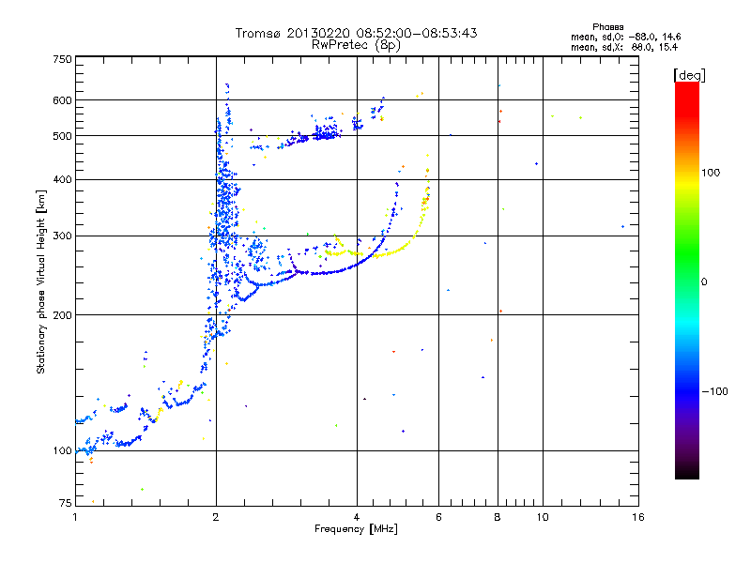751x563 pixels.
Task: Pick the green zero-degree region of colorbar
Action: [687, 281]
